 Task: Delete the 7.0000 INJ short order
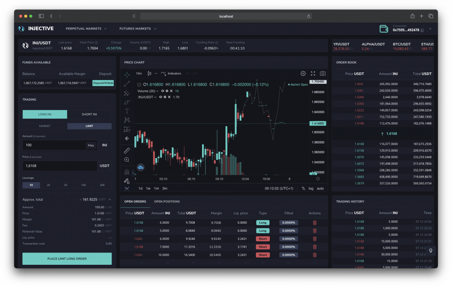pyautogui.click(x=315, y=247)
